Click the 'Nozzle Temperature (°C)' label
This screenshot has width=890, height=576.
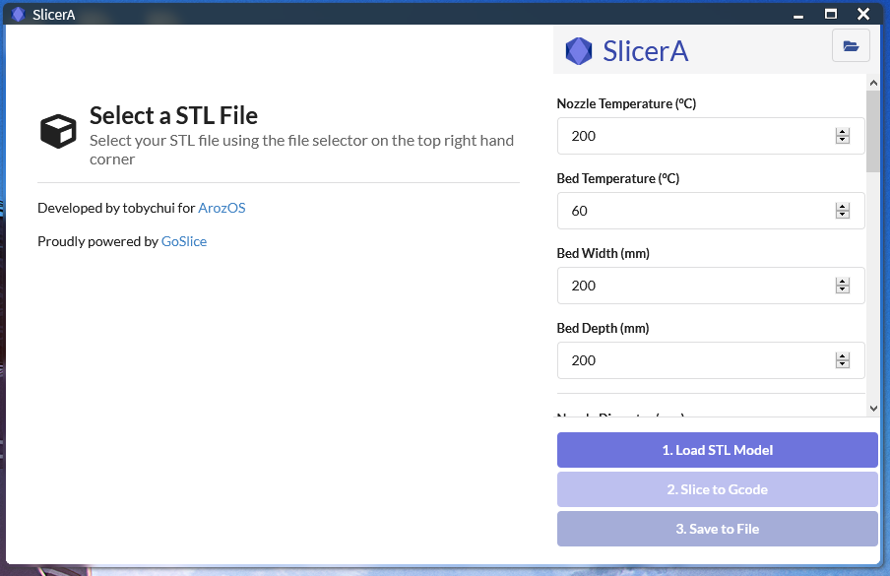point(626,103)
